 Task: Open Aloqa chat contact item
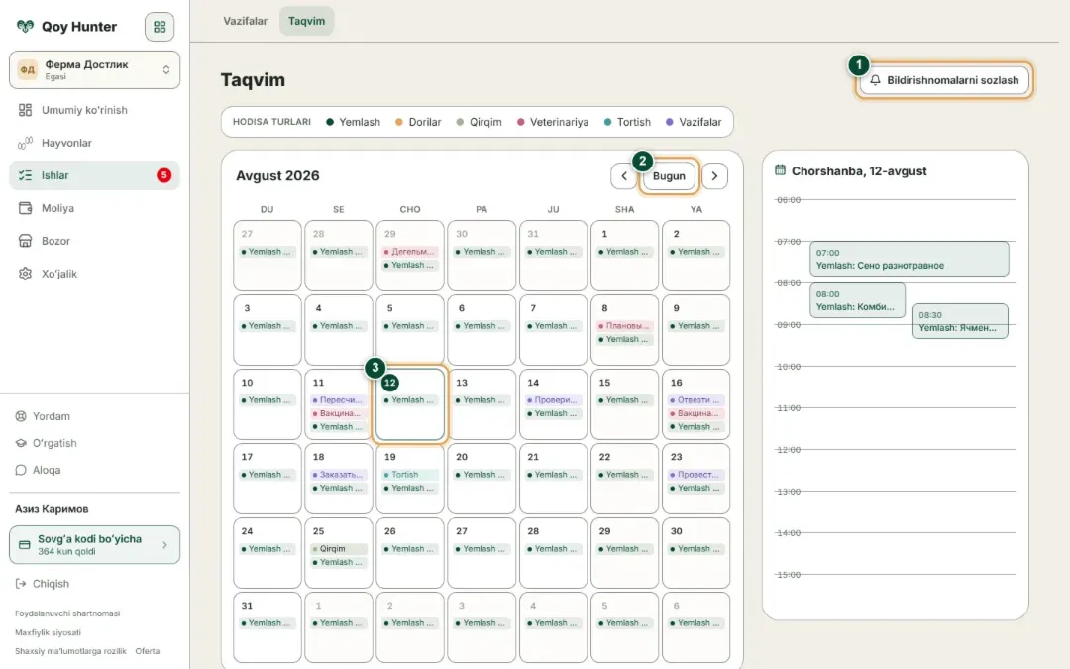[94, 470]
